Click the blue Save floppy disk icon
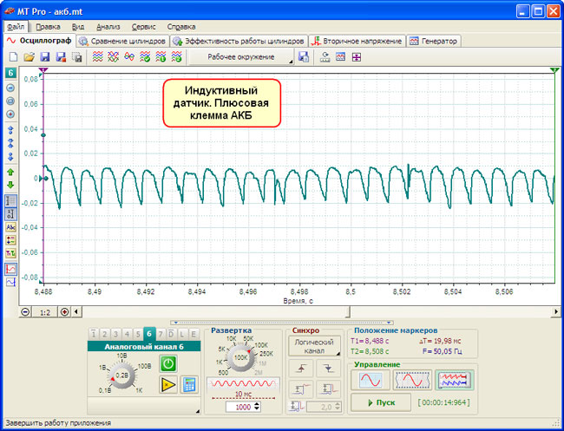The height and width of the screenshot is (431, 564). click(x=44, y=57)
